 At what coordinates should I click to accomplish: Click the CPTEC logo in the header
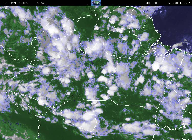pos(96,3)
